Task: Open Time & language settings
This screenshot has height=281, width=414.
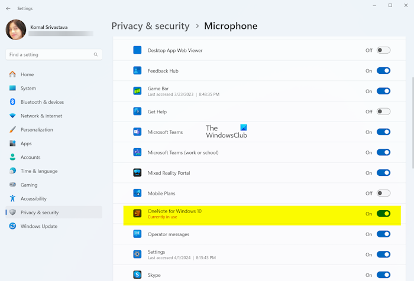Action: pos(54,171)
